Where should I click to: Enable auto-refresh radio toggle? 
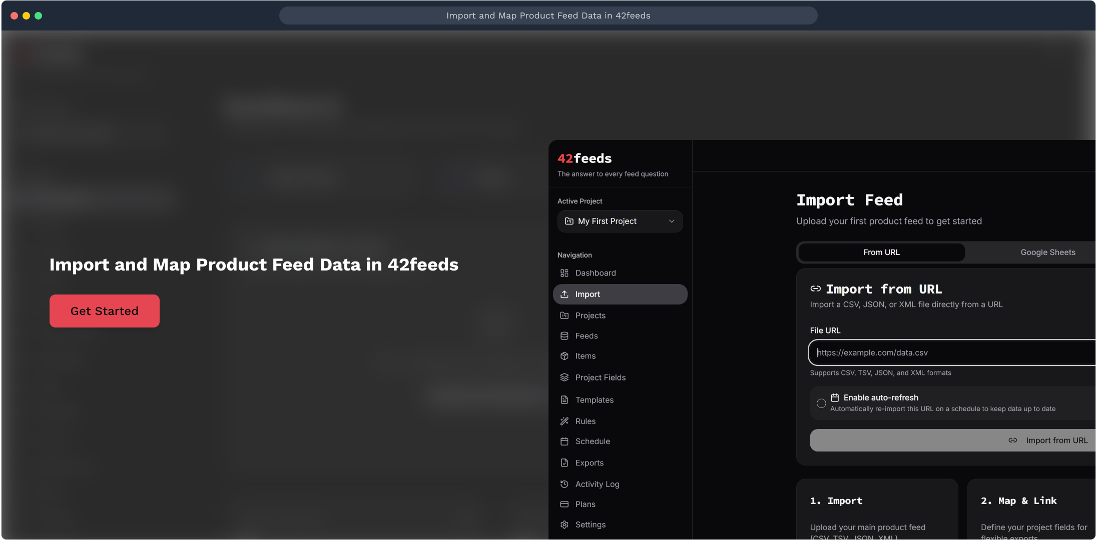click(821, 403)
